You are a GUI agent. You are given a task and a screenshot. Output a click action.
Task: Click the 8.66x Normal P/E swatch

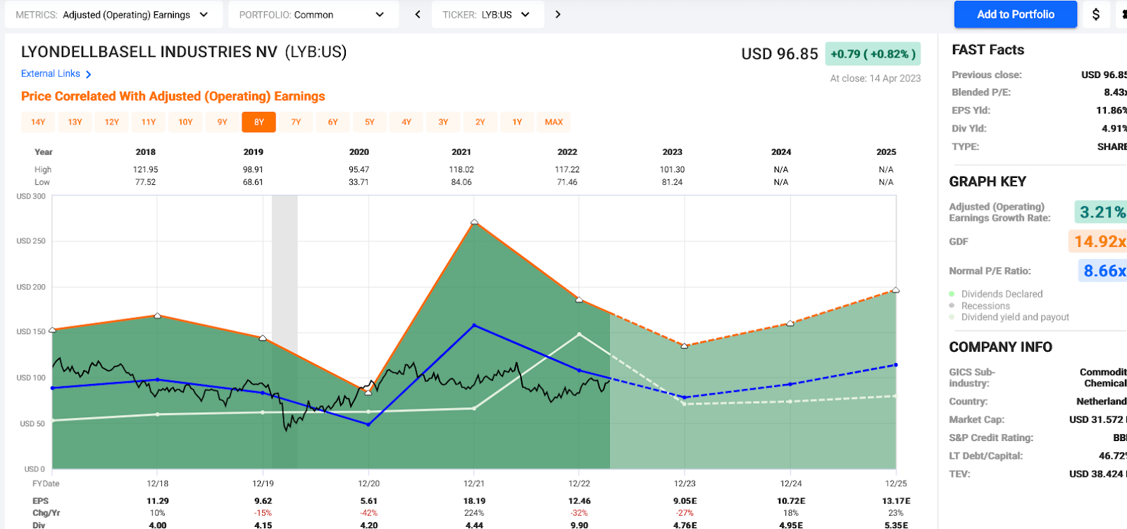tap(1103, 271)
